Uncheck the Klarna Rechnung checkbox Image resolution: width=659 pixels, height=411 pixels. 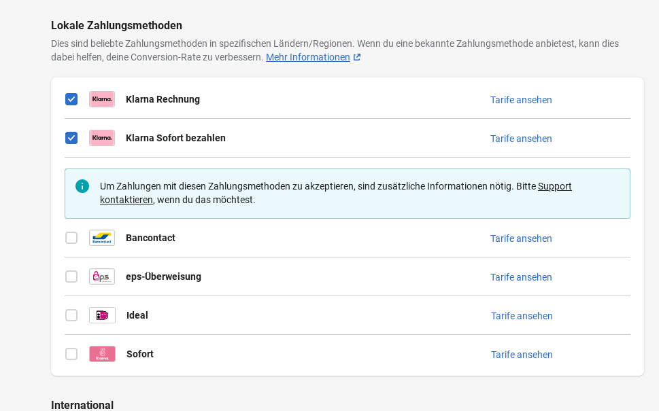(x=71, y=99)
